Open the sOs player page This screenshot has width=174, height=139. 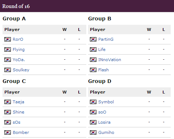[16, 122]
